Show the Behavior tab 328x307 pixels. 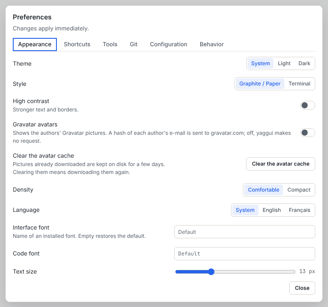tap(212, 44)
